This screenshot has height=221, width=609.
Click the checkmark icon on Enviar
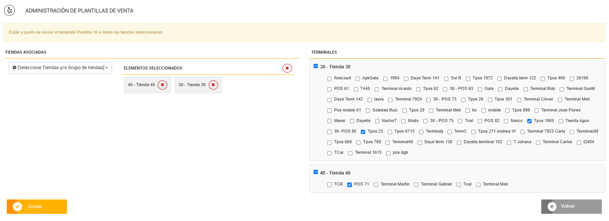point(17,207)
